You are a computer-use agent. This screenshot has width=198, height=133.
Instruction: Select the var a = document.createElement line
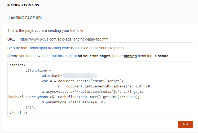tap(83, 81)
